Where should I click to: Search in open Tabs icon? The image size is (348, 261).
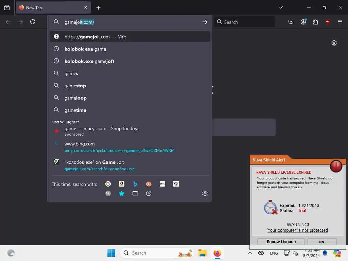(x=135, y=193)
